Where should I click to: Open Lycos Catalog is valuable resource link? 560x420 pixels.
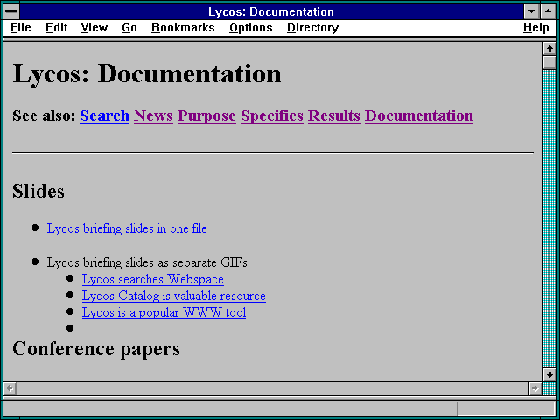174,296
